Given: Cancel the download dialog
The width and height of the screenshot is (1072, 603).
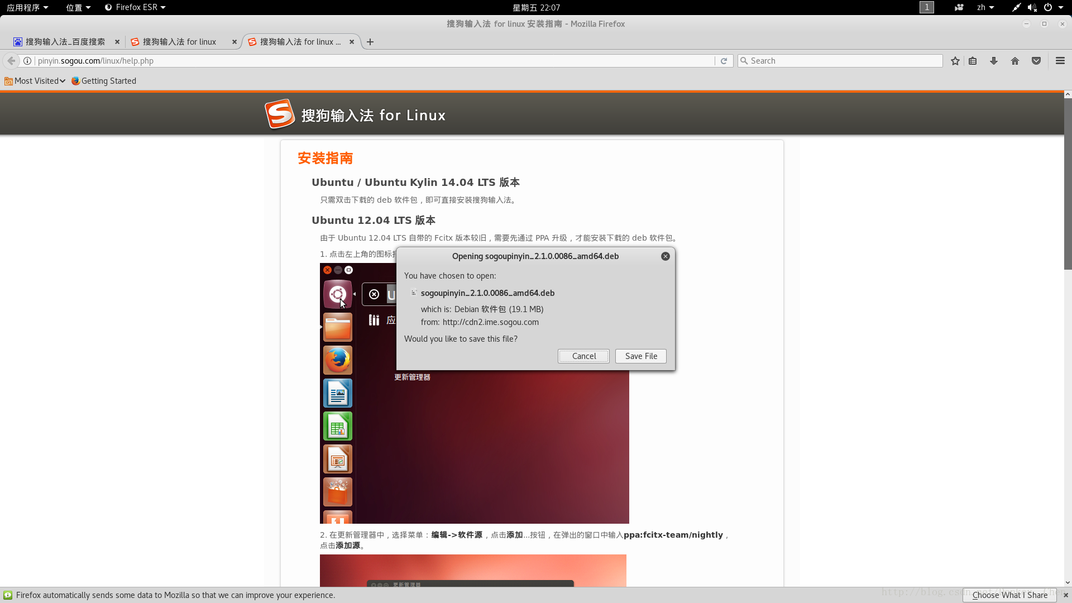Looking at the screenshot, I should 583,356.
